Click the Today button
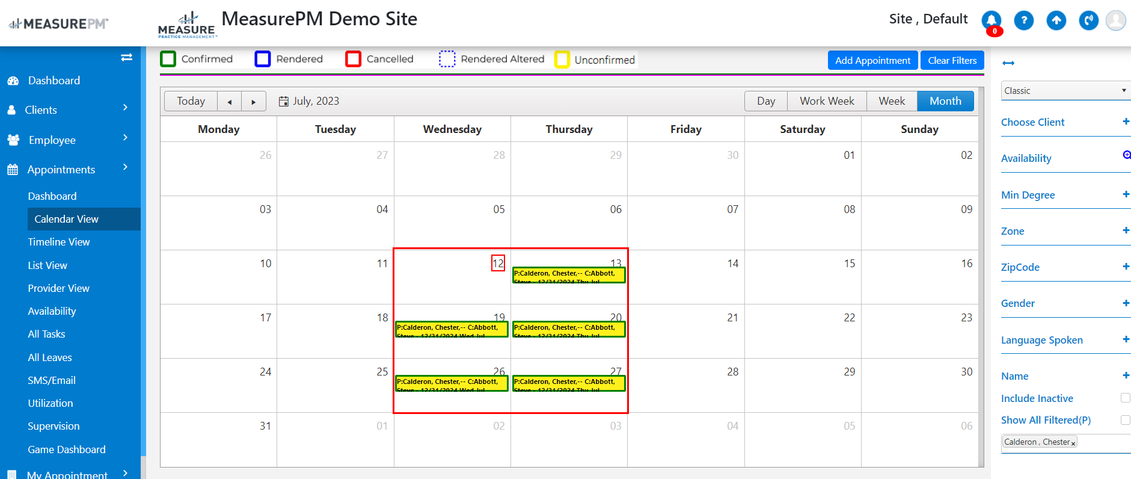Viewport: 1131px width, 479px height. (191, 101)
